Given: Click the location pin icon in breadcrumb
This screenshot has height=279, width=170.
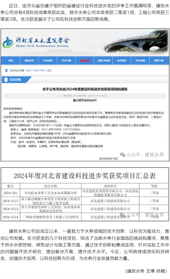Looking at the screenshot, I should coord(6,71).
